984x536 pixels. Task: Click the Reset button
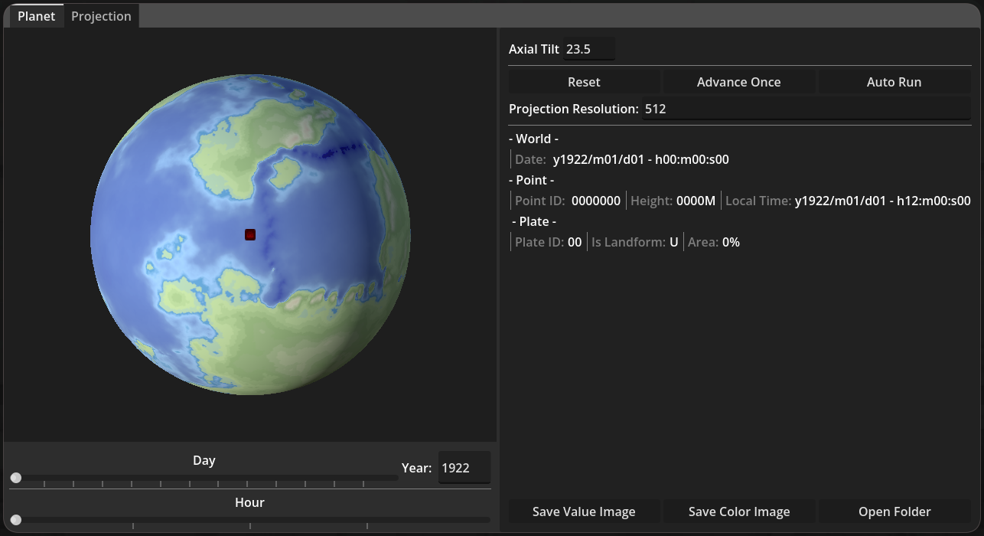coord(584,82)
